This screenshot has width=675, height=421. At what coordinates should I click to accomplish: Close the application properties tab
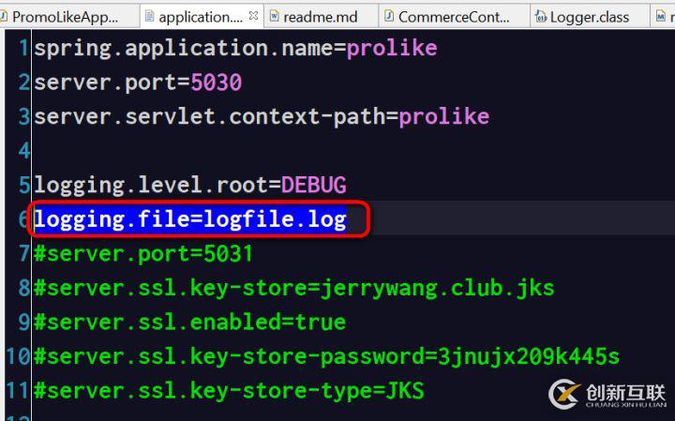pyautogui.click(x=253, y=16)
